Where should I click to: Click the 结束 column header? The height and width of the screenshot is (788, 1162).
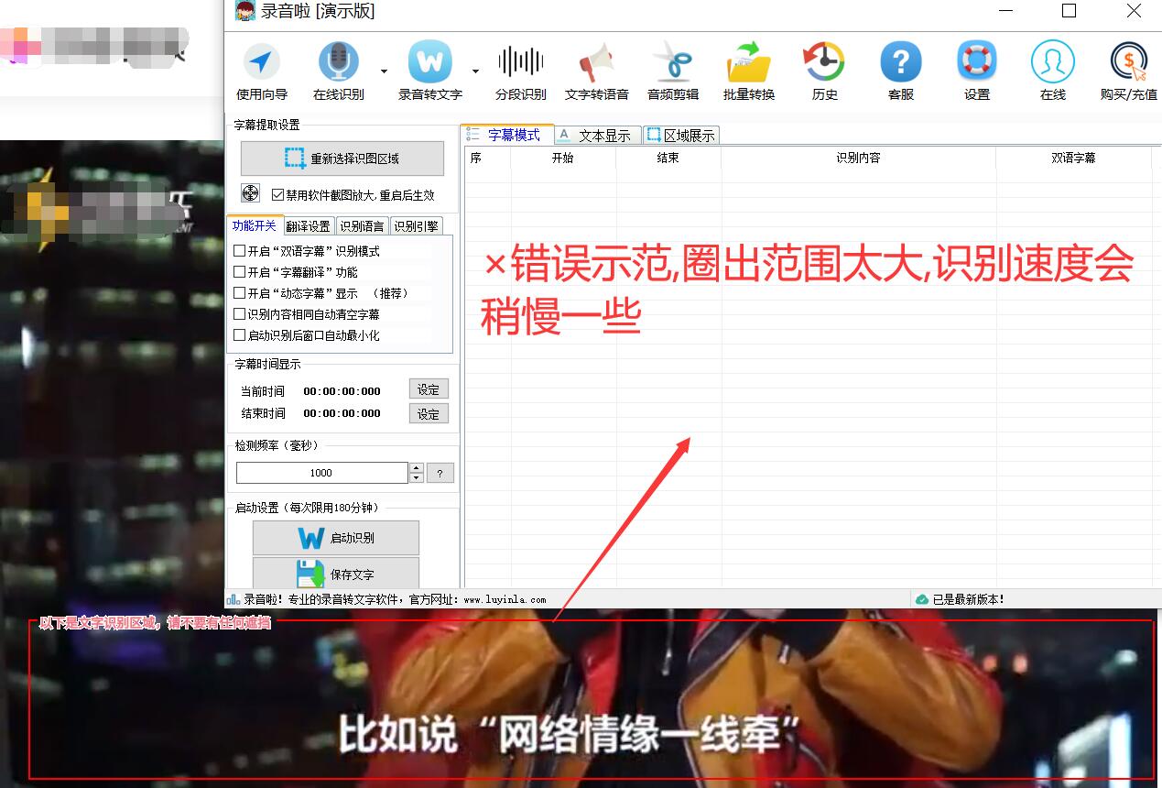pyautogui.click(x=668, y=158)
